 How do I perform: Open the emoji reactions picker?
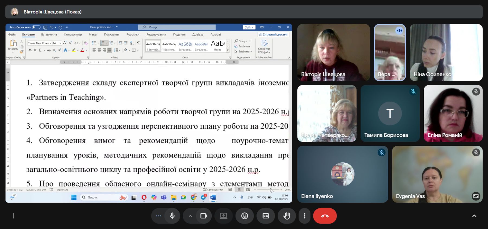pos(245,216)
